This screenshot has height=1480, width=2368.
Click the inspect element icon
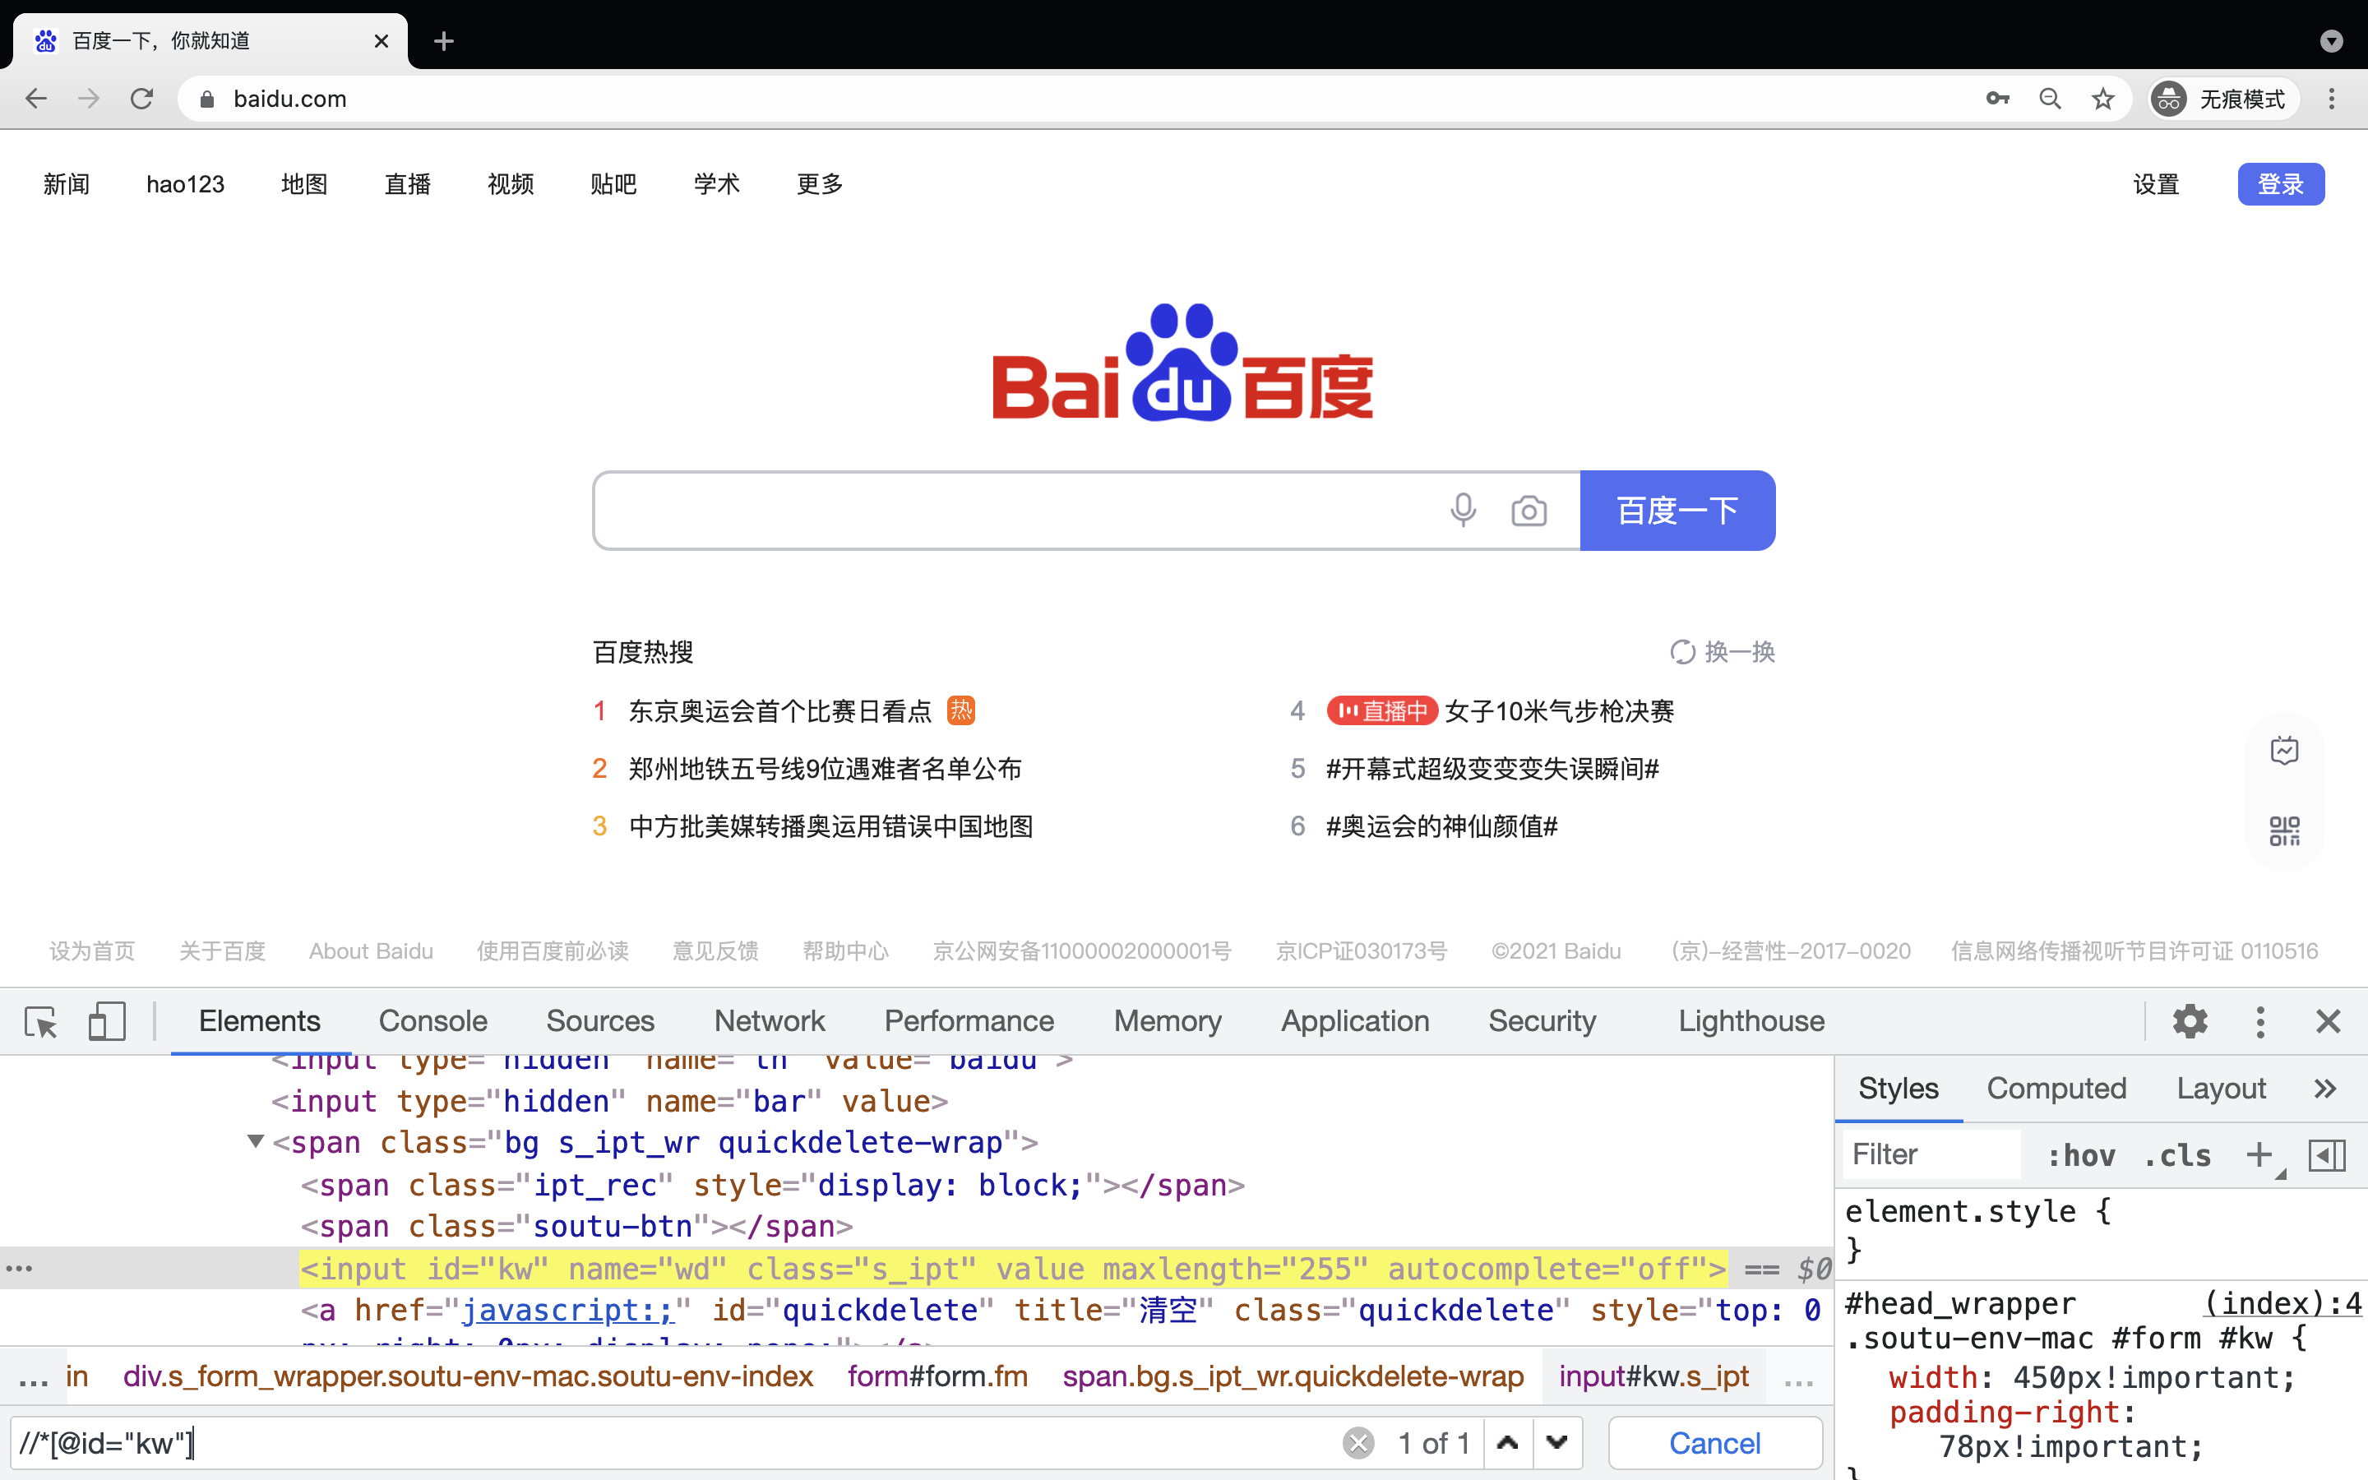coord(41,1020)
